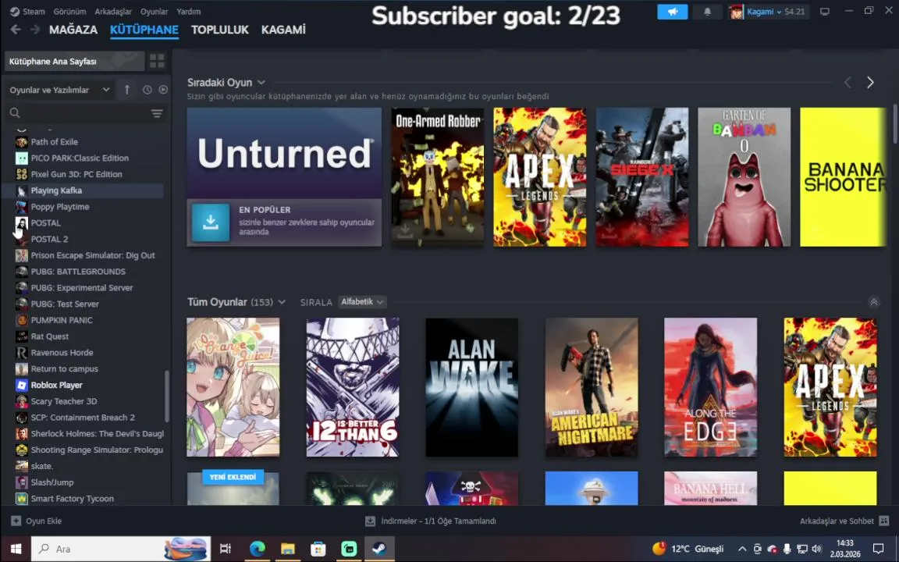Open Alan Wake game cover

tap(472, 387)
